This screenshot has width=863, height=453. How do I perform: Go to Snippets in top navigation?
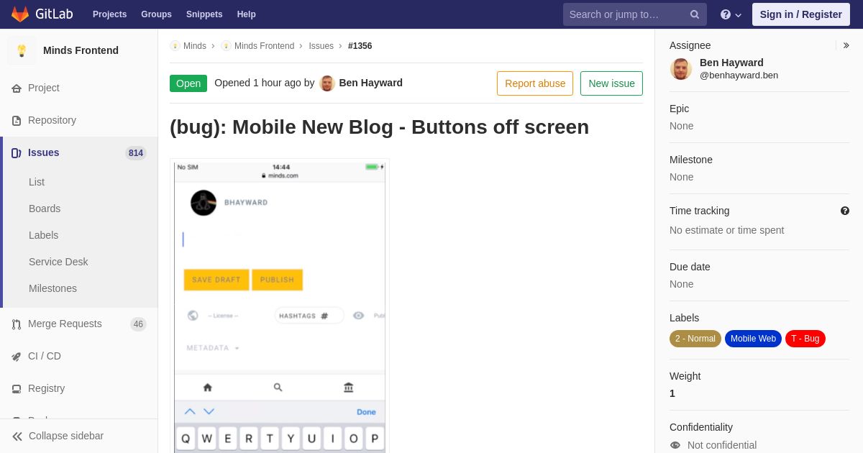click(x=204, y=14)
